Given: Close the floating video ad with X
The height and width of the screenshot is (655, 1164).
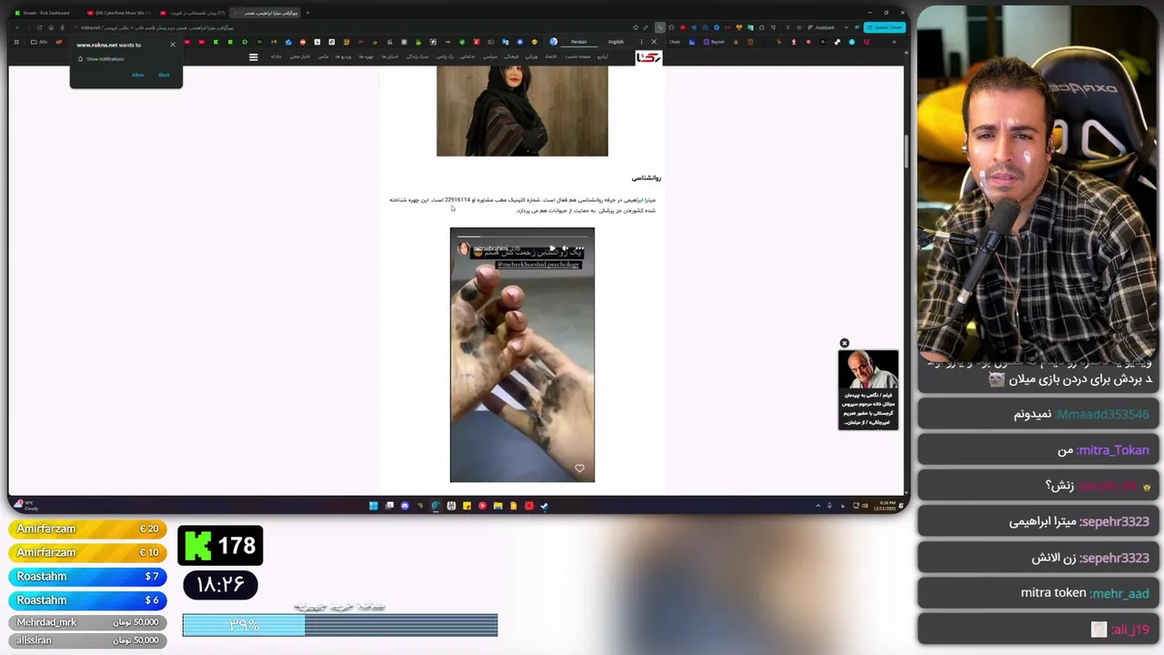Looking at the screenshot, I should 844,343.
